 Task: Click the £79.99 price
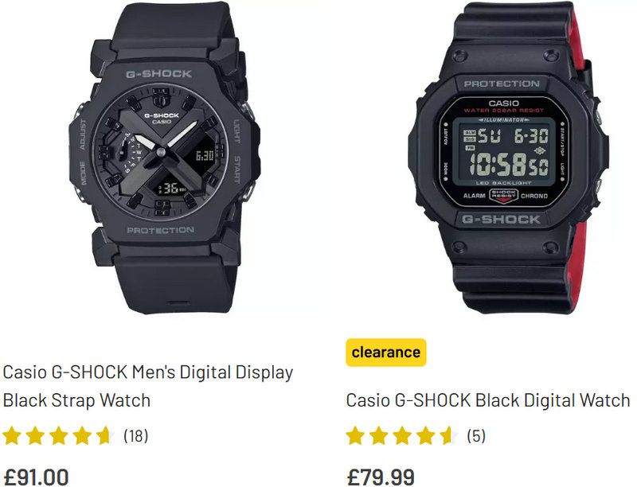pyautogui.click(x=381, y=477)
